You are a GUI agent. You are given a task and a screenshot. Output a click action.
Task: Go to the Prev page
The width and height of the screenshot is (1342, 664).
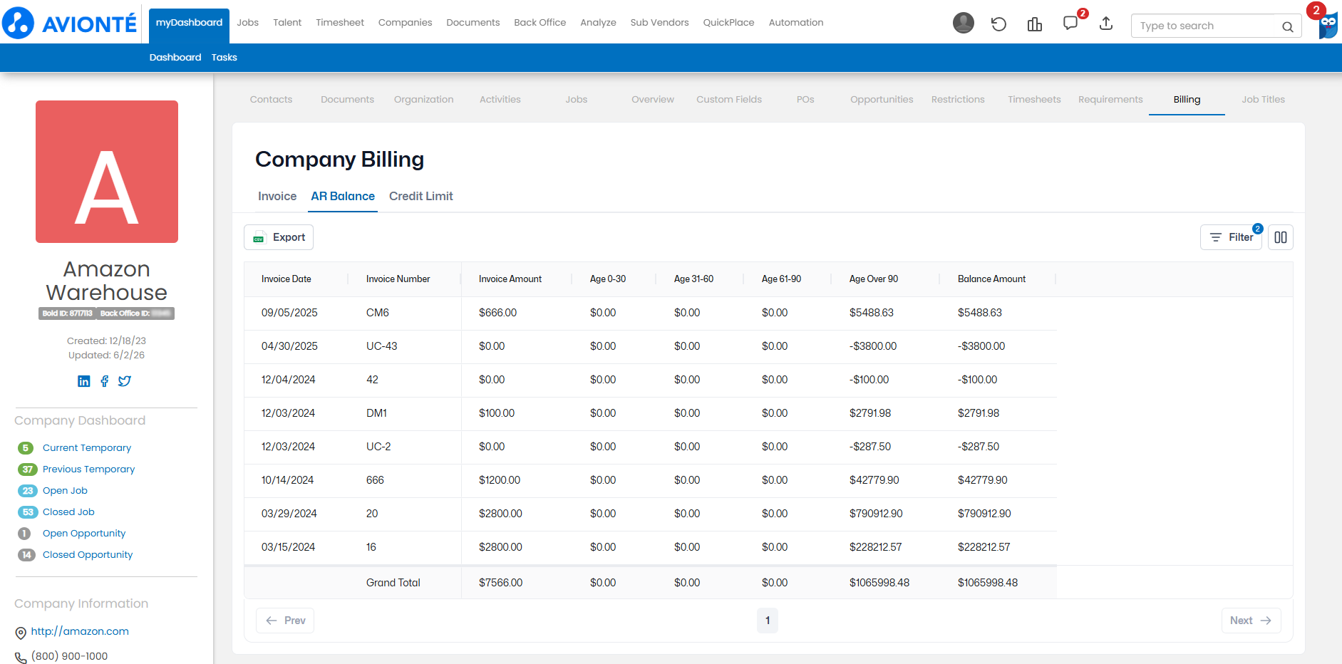coord(285,621)
